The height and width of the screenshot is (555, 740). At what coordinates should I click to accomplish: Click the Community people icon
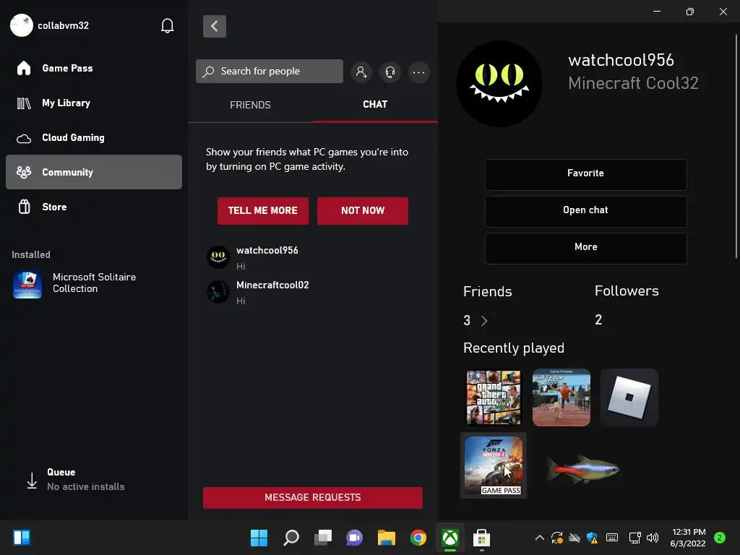pos(24,172)
